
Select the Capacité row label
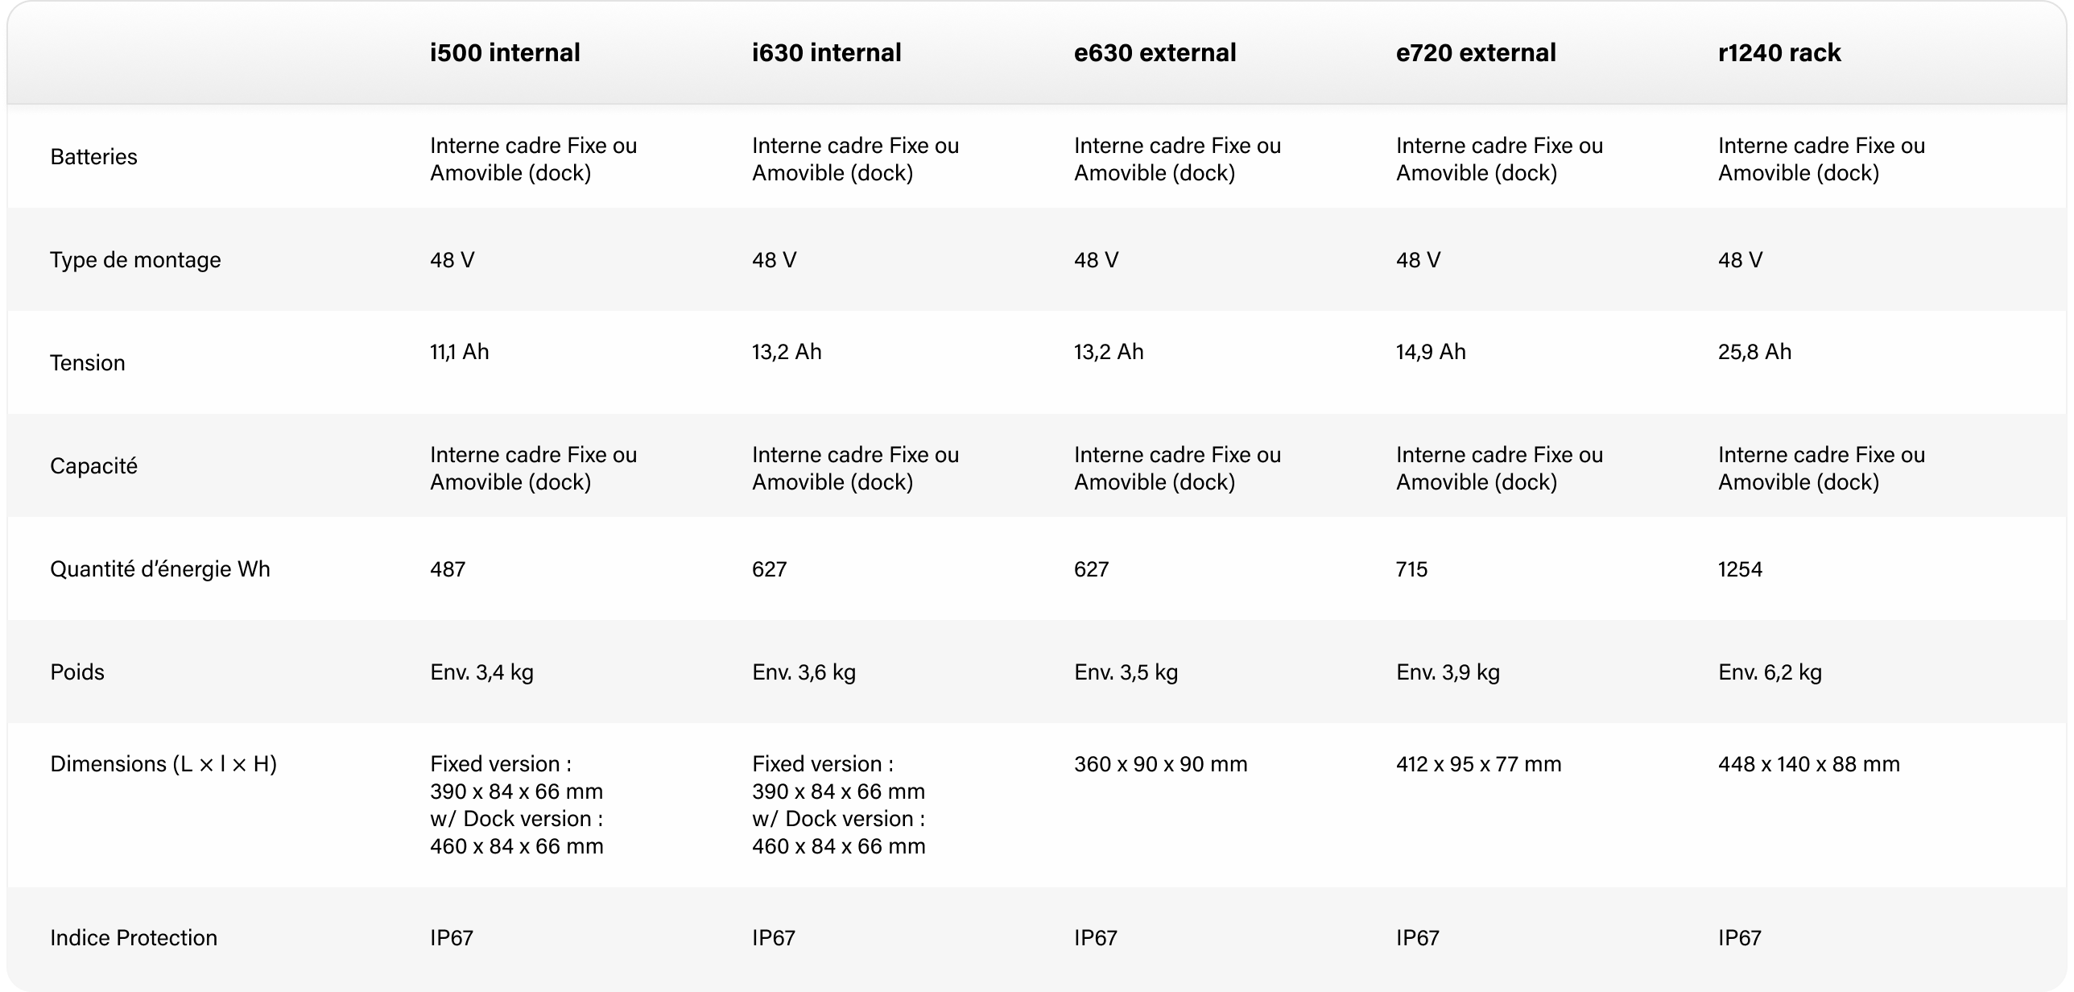click(93, 466)
